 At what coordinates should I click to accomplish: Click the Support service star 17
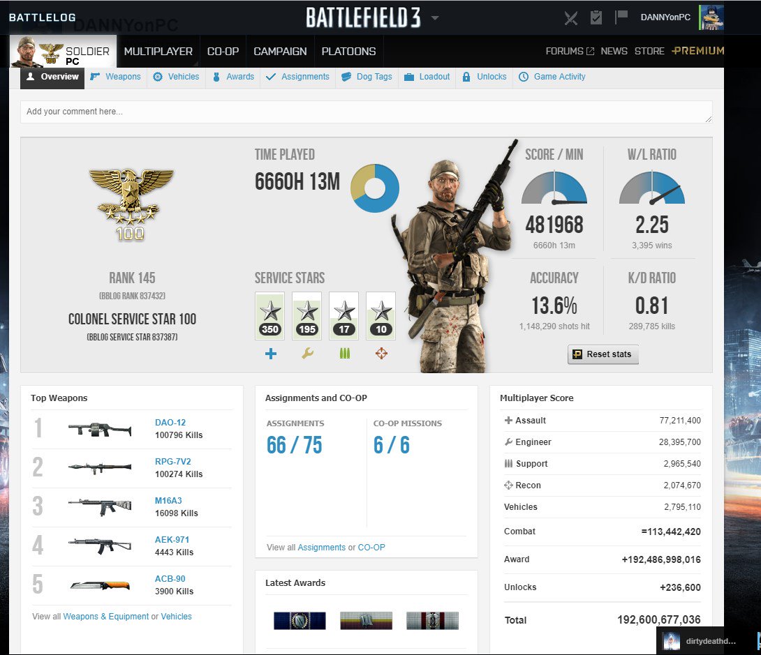coord(344,315)
